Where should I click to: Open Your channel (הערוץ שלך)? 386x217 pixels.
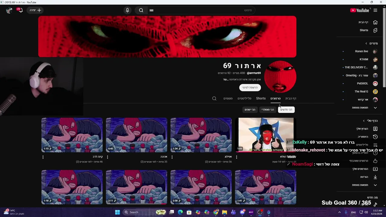366,129
